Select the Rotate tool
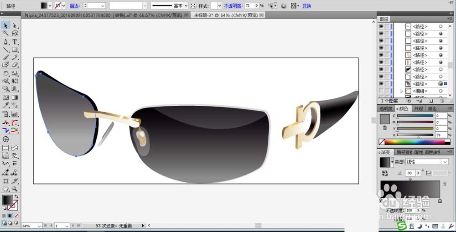The image size is (456, 232). point(5,73)
